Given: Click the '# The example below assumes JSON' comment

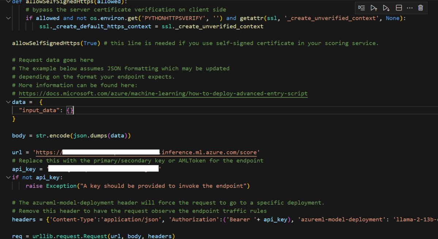Looking at the screenshot, I should point(121,68).
